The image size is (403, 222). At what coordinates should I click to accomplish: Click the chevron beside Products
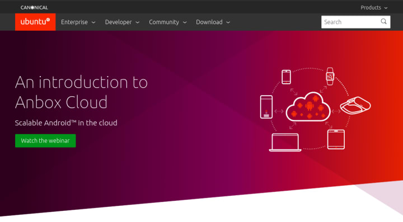point(386,8)
